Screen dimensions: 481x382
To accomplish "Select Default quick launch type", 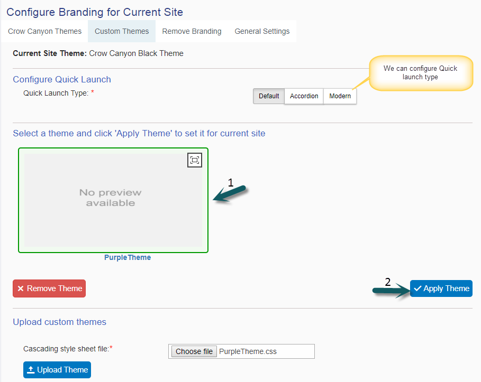I will (x=269, y=96).
